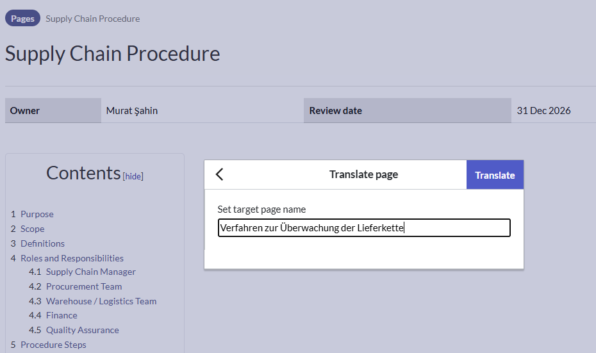Open the Procurement Team subsection link
The width and height of the screenshot is (596, 353).
[84, 286]
